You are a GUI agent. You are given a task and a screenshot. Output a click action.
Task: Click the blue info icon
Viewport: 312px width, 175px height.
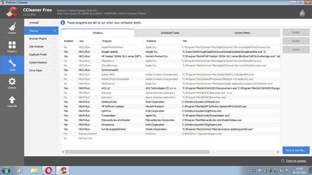tap(63, 23)
